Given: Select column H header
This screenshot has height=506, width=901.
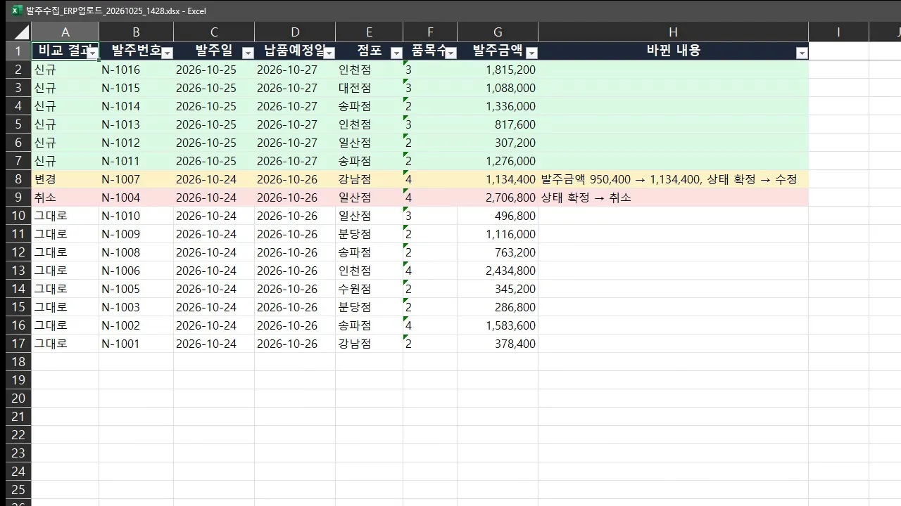Looking at the screenshot, I should 674,32.
